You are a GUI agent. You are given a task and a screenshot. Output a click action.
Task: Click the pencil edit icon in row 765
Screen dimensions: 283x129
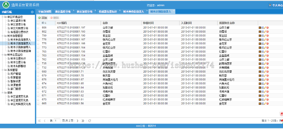click(265, 52)
